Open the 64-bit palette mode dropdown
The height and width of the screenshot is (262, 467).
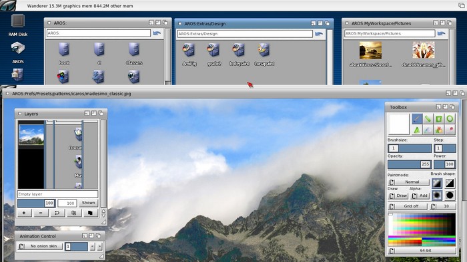422,251
